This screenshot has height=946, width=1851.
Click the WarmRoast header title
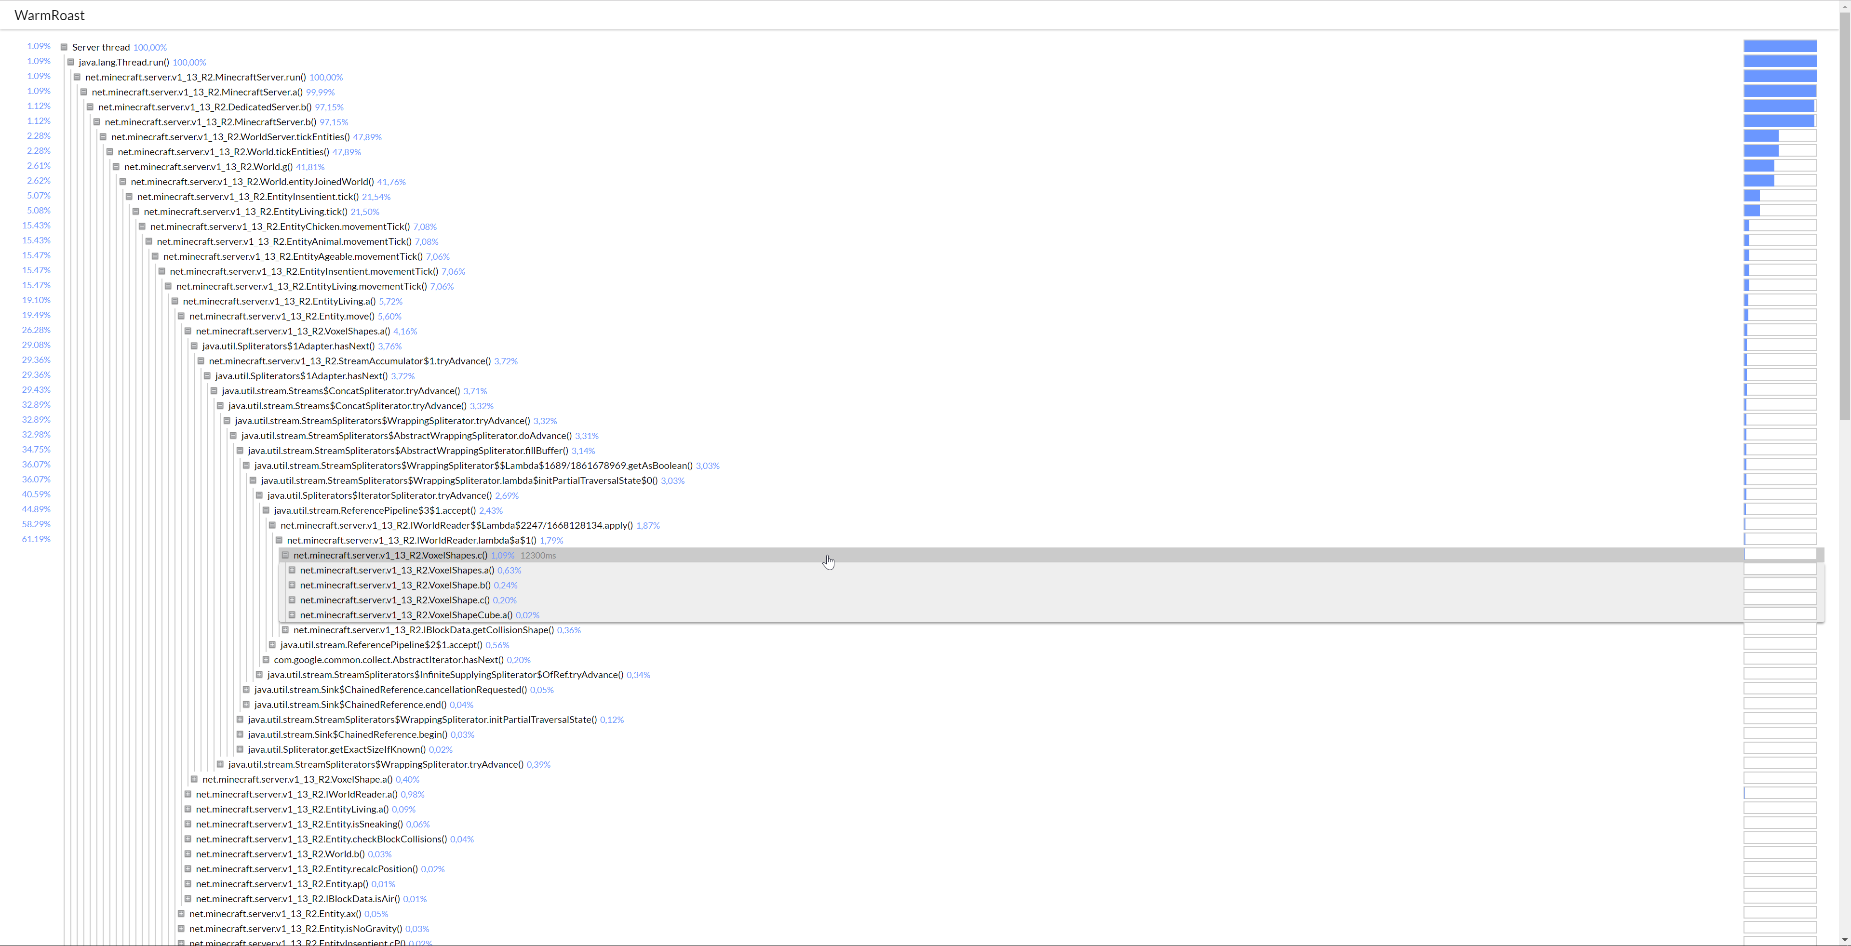pyautogui.click(x=49, y=15)
